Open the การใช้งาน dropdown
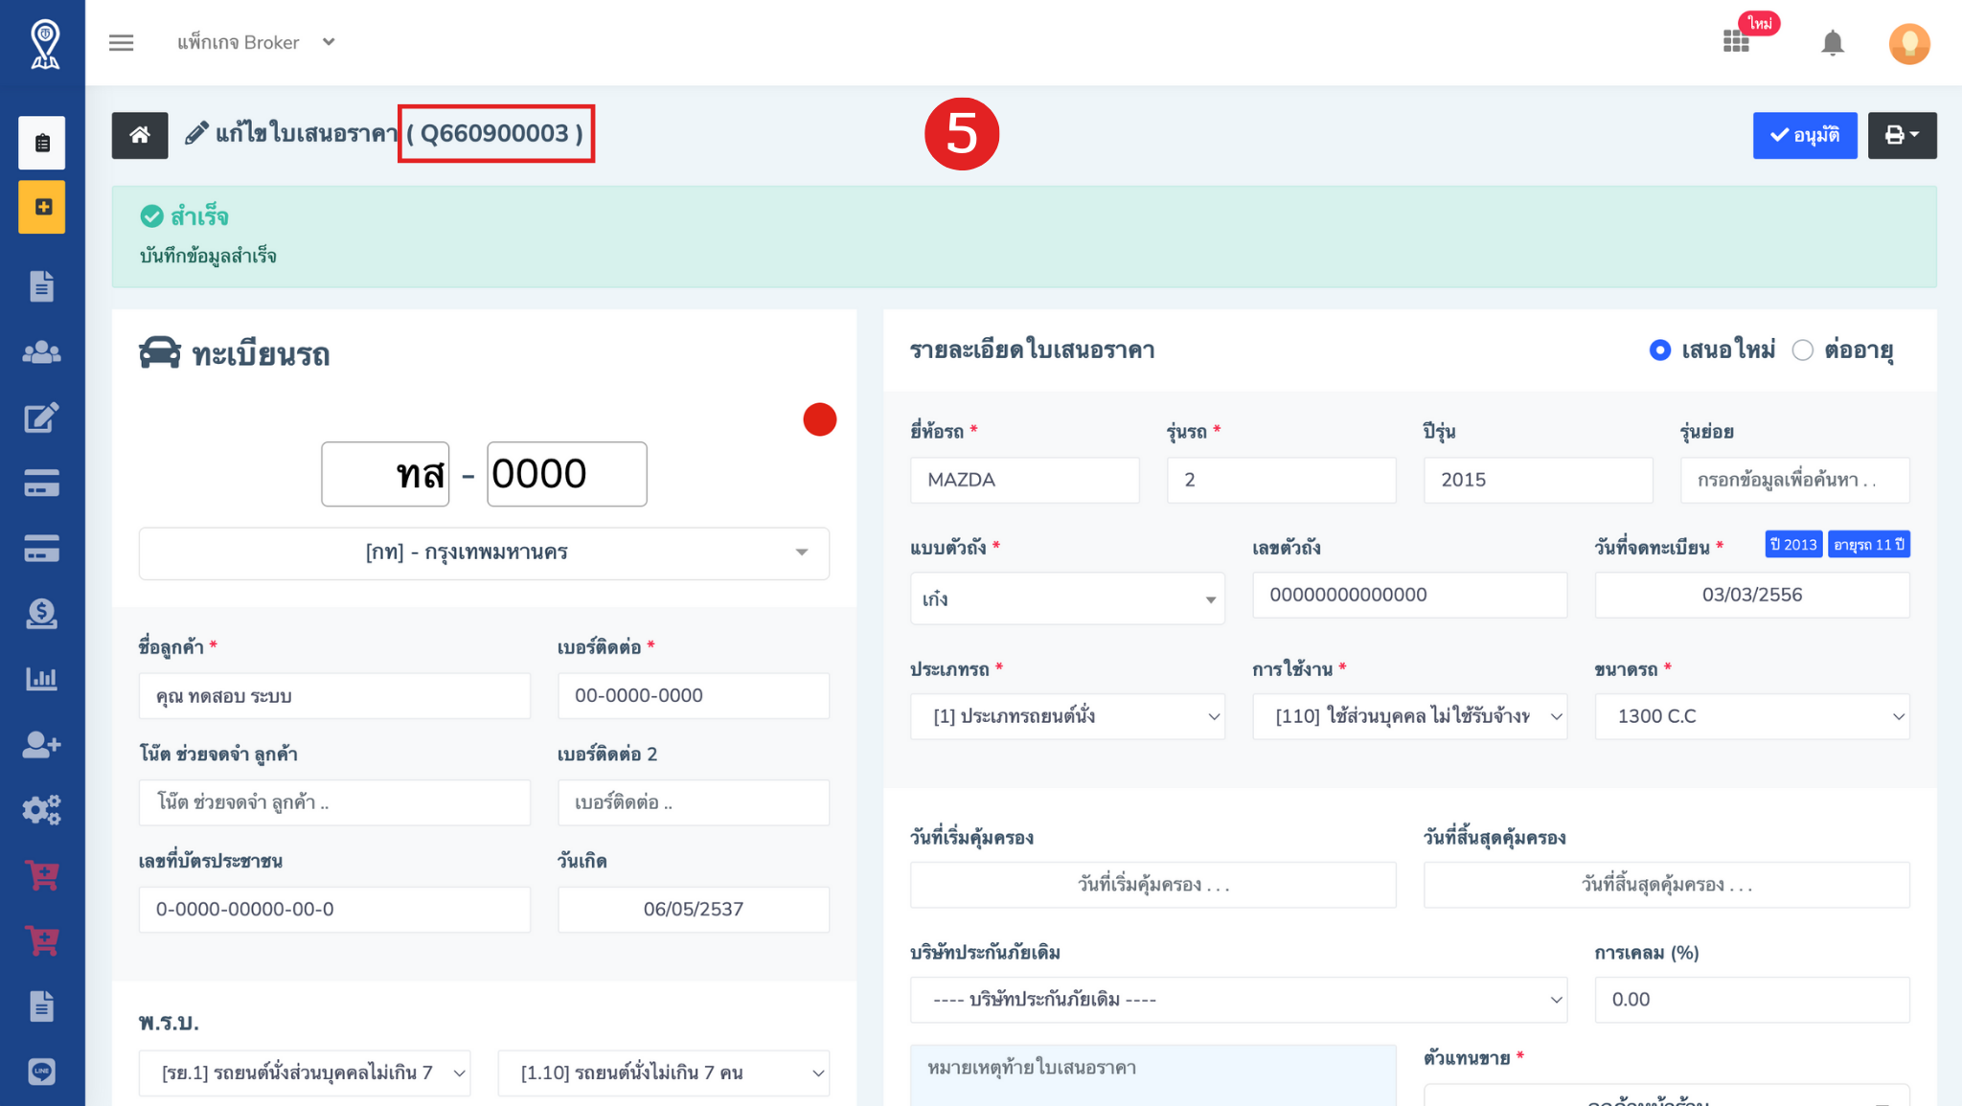Image resolution: width=1962 pixels, height=1106 pixels. (x=1409, y=716)
